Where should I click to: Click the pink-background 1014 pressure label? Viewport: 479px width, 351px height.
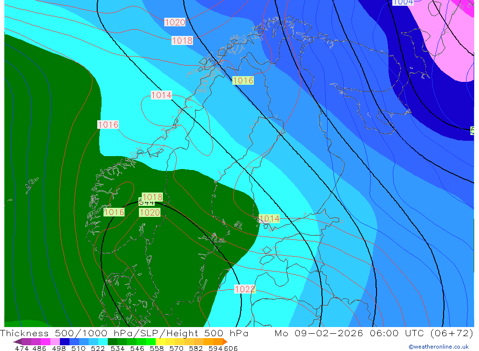[161, 95]
